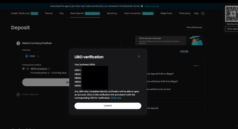Open the Cash conversion tab
The width and height of the screenshot is (238, 129).
click(x=133, y=13)
